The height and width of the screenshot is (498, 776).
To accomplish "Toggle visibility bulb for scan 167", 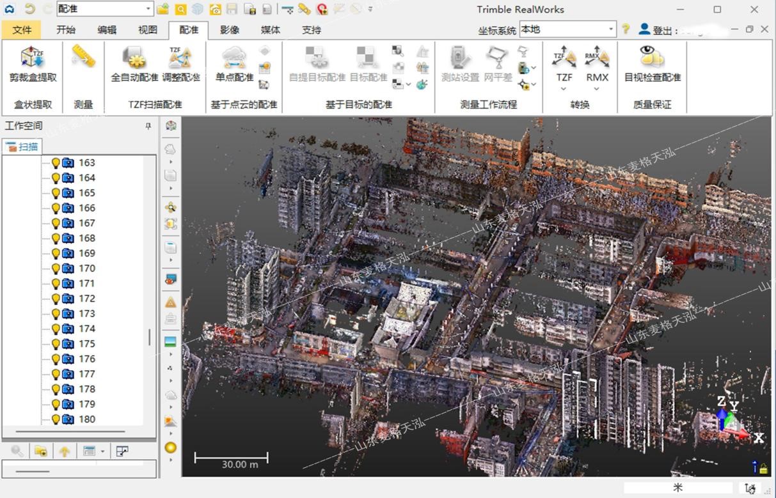I will (56, 223).
